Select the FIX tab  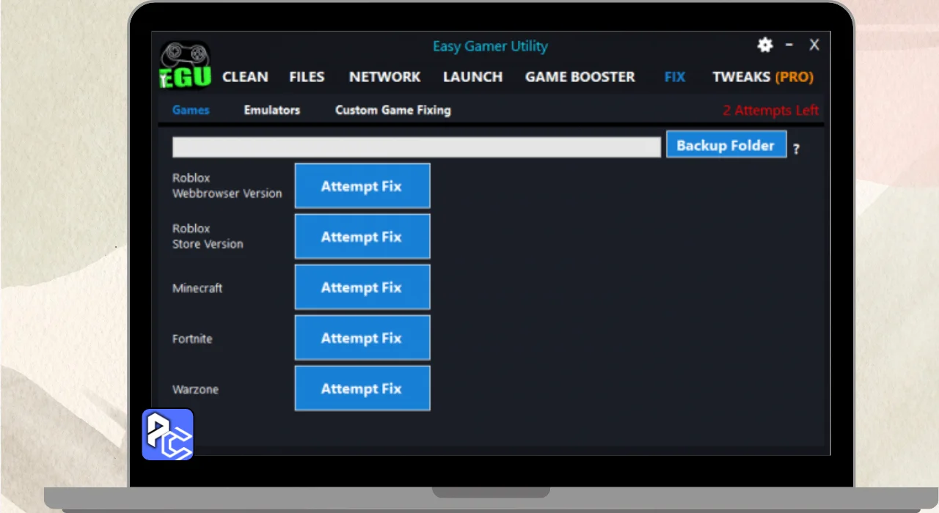675,77
